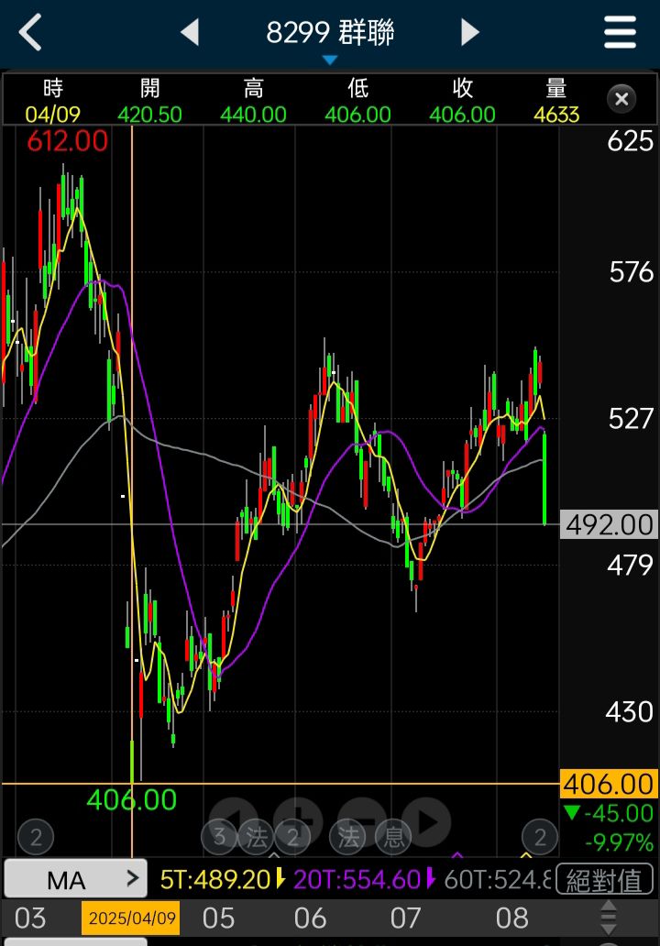Open the 3 events marker circle
This screenshot has width=660, height=946.
click(218, 838)
